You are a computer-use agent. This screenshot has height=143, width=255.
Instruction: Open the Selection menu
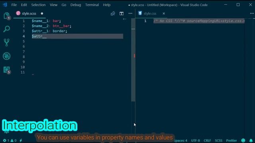38,5
